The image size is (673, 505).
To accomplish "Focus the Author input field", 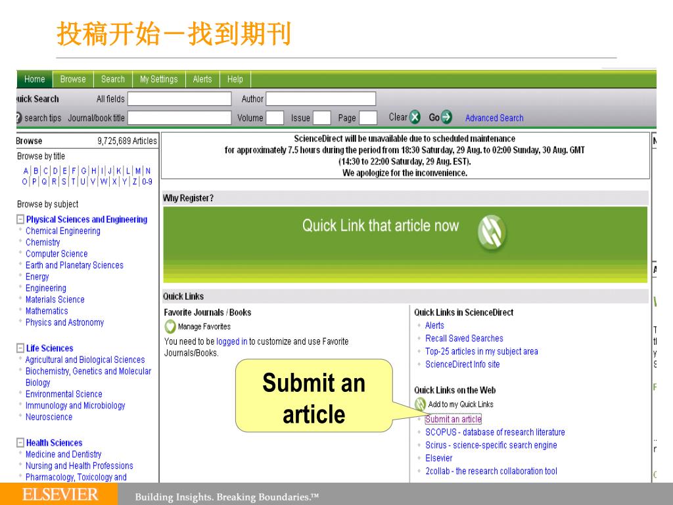I will pyautogui.click(x=321, y=99).
